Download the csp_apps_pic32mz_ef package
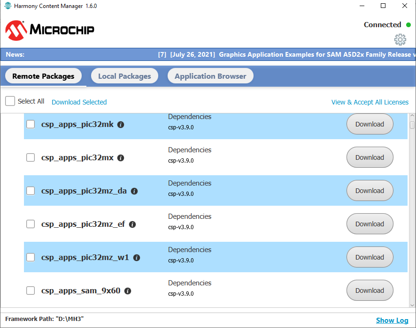Viewport: 416px width, 328px height. pos(370,224)
